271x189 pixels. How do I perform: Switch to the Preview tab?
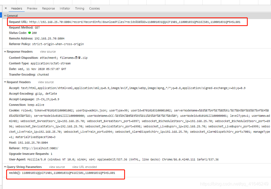tap(32, 8)
